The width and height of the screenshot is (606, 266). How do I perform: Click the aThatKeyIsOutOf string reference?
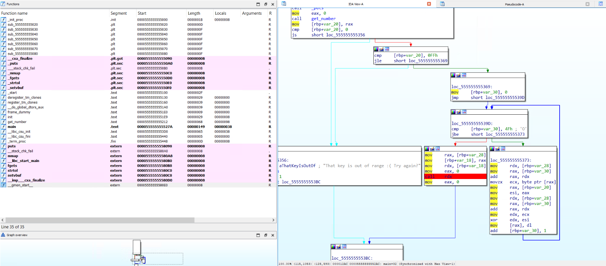click(297, 166)
